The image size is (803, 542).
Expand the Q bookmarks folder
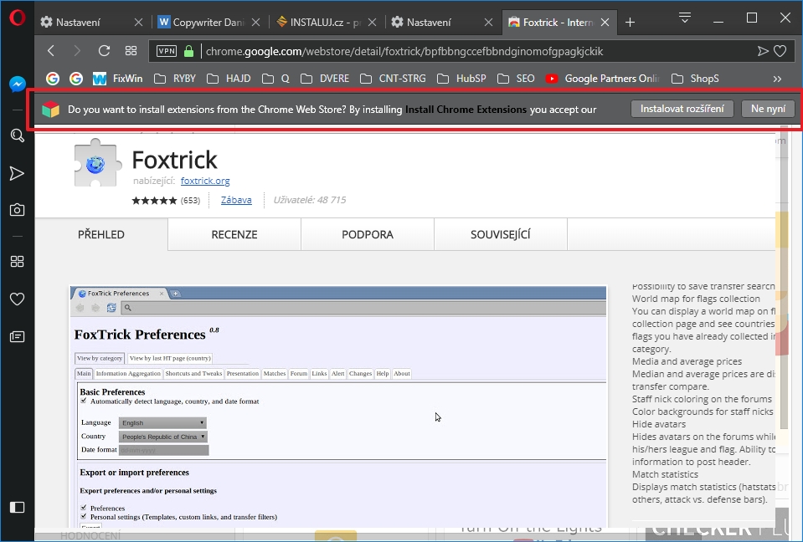pos(275,79)
